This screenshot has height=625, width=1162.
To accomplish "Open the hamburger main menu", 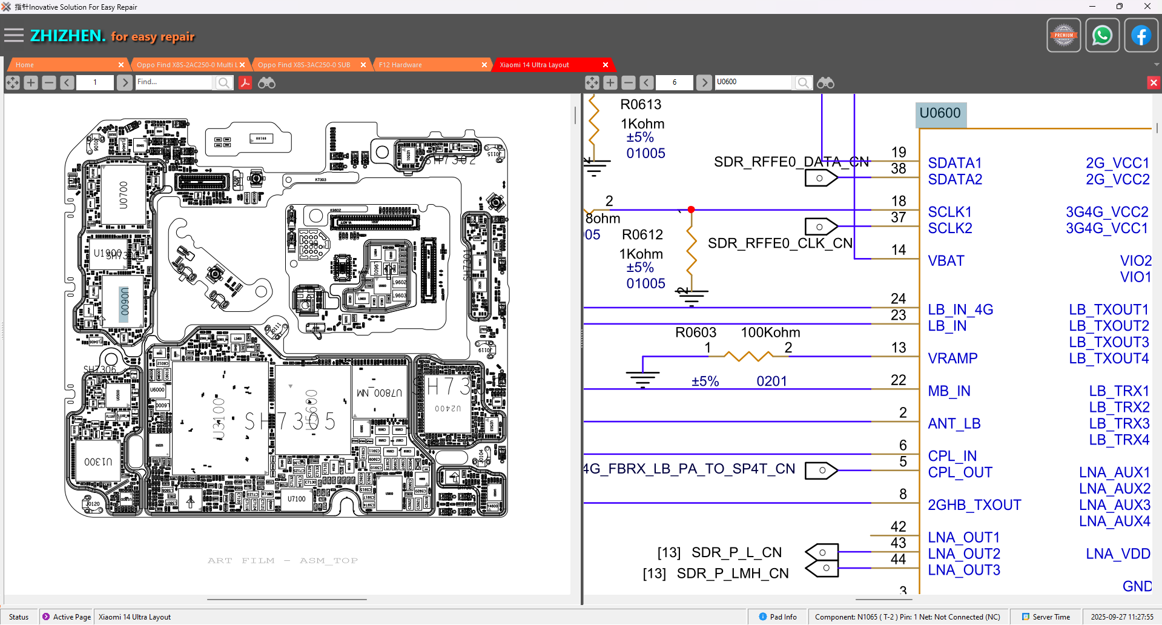I will tap(13, 36).
